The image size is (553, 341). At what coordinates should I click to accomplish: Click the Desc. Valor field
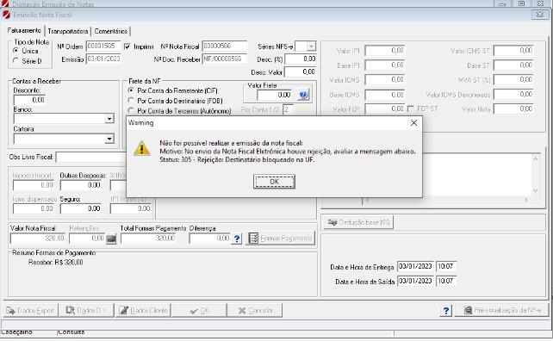click(300, 72)
